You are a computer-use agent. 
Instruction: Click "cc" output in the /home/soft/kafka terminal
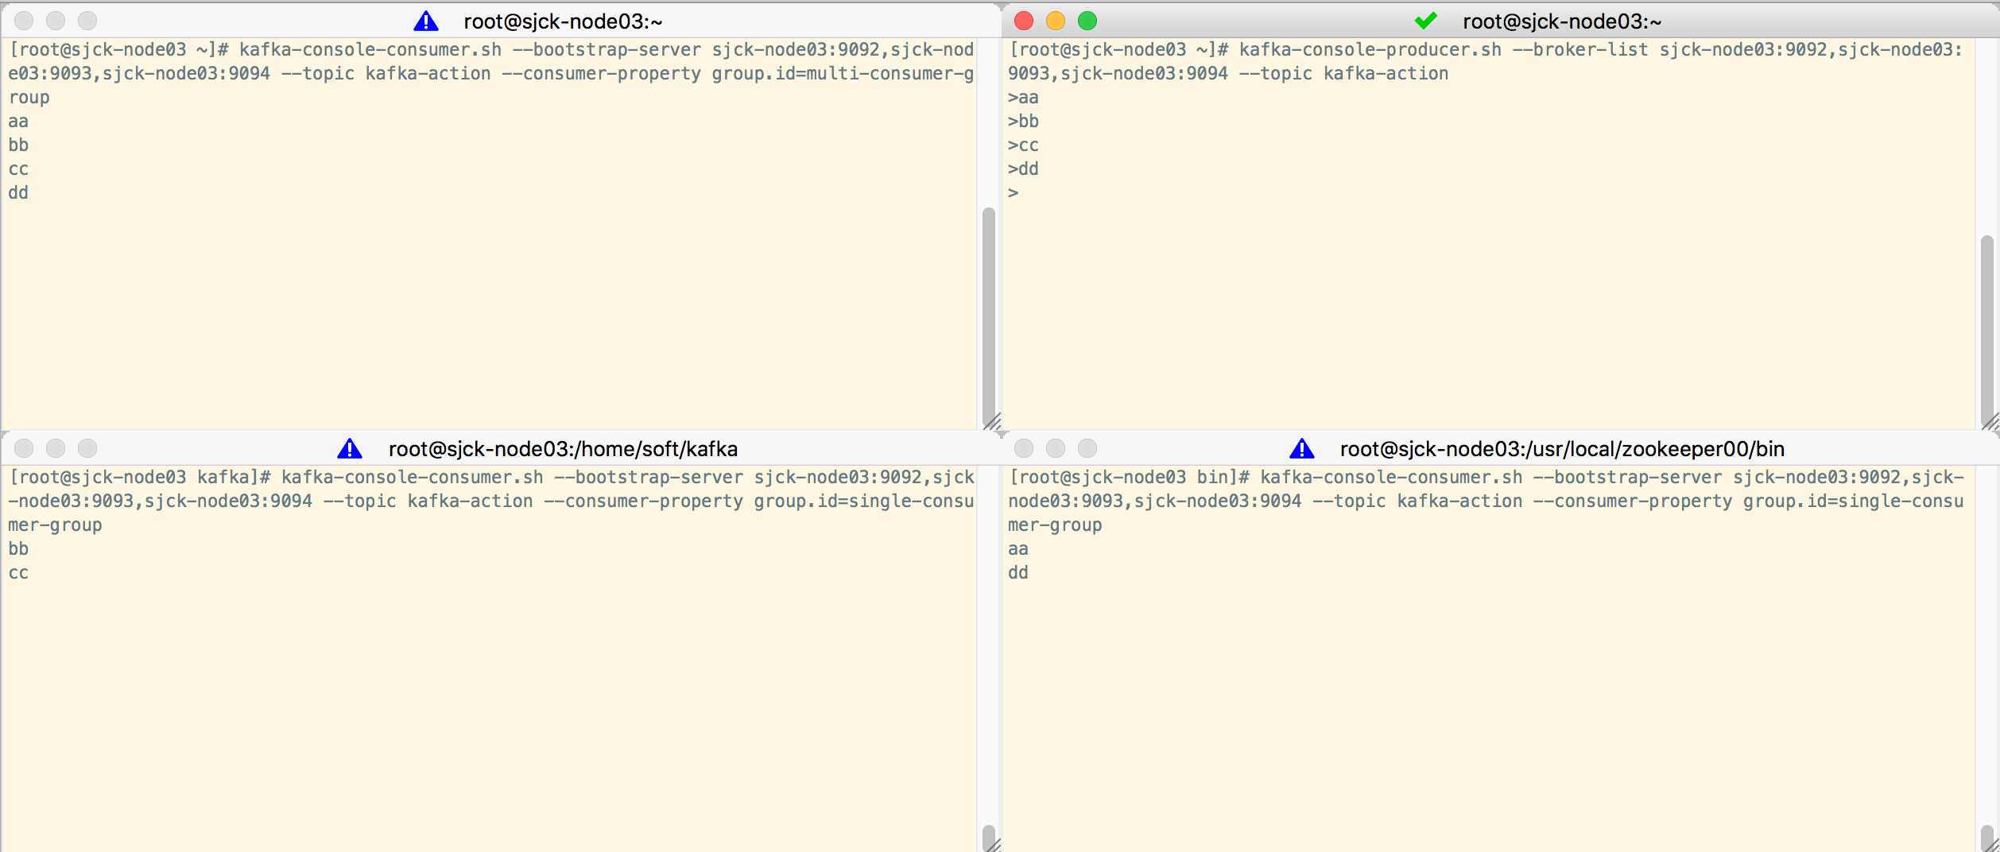(18, 573)
